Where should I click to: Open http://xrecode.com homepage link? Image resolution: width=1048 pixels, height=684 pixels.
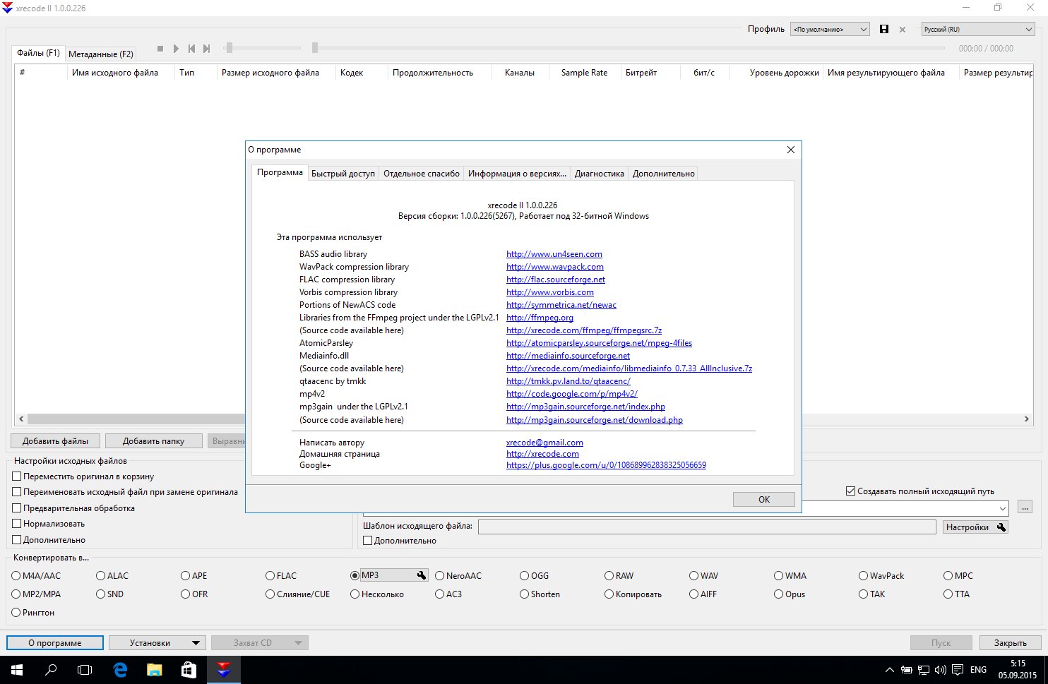[x=542, y=454]
